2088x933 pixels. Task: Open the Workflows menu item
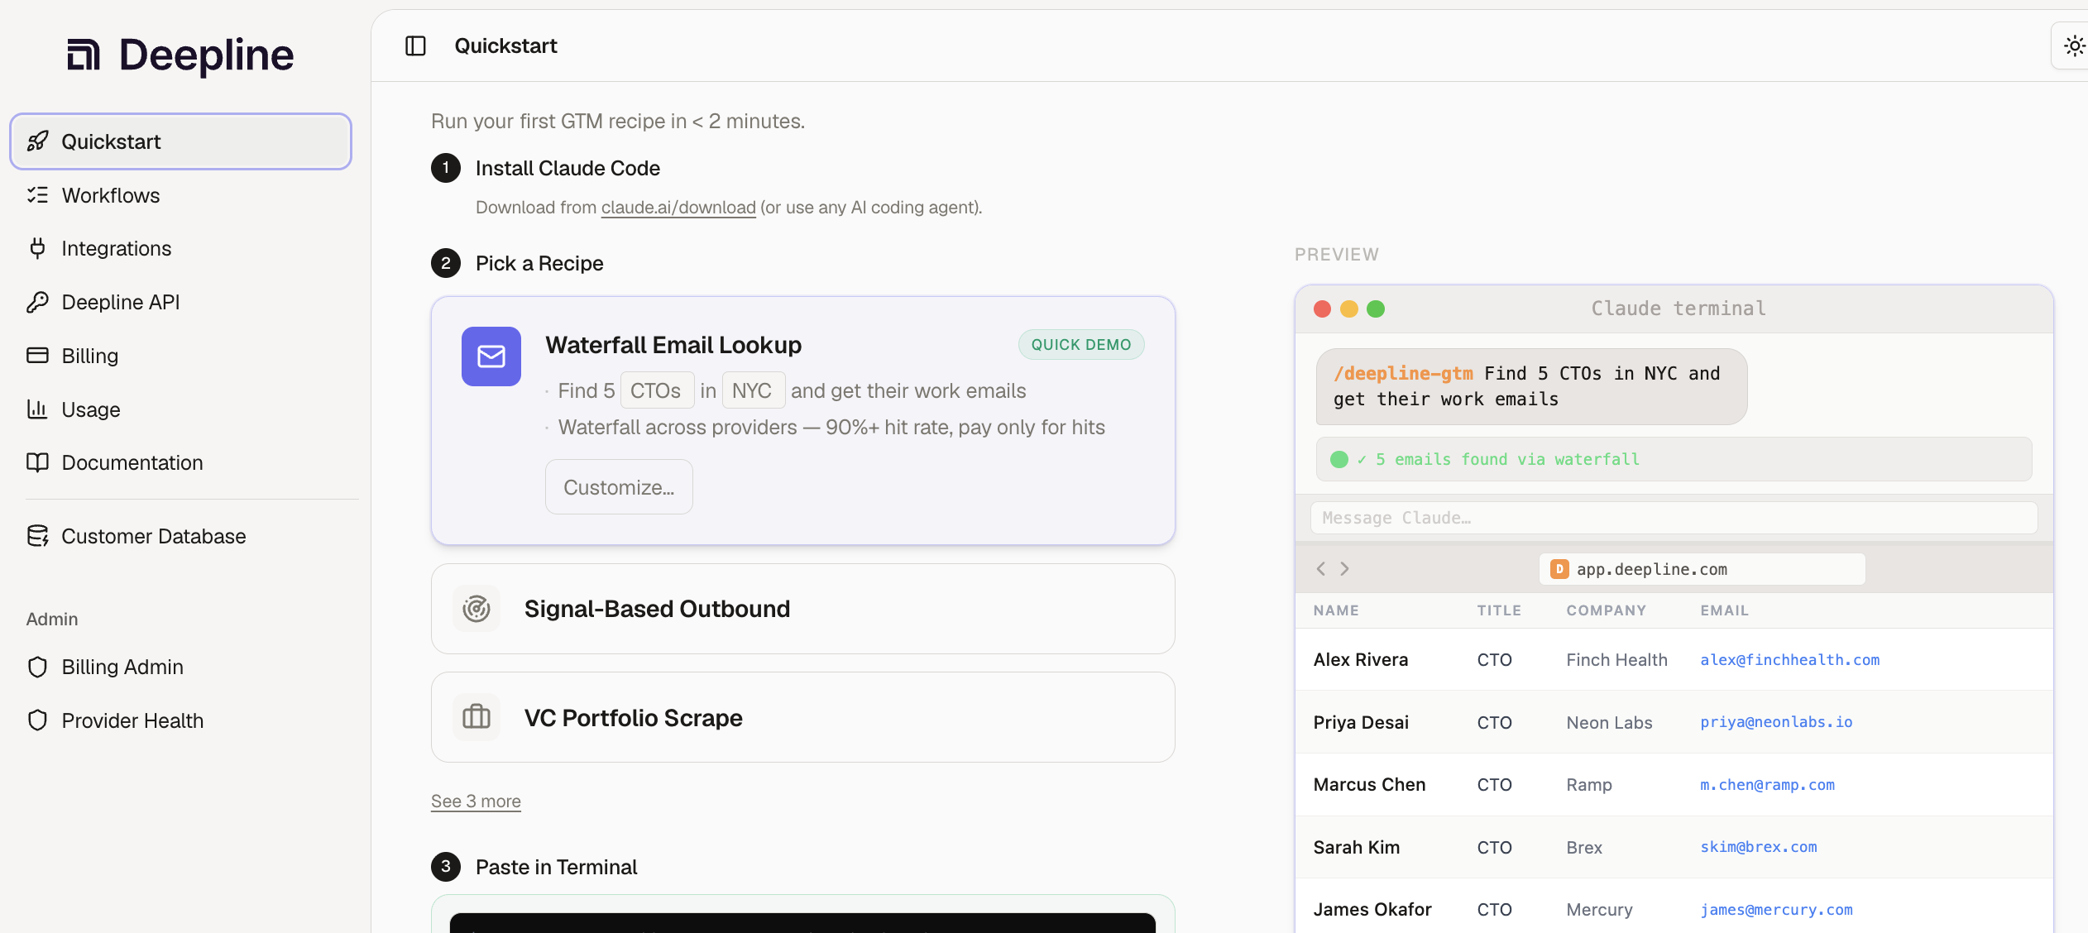pos(180,195)
